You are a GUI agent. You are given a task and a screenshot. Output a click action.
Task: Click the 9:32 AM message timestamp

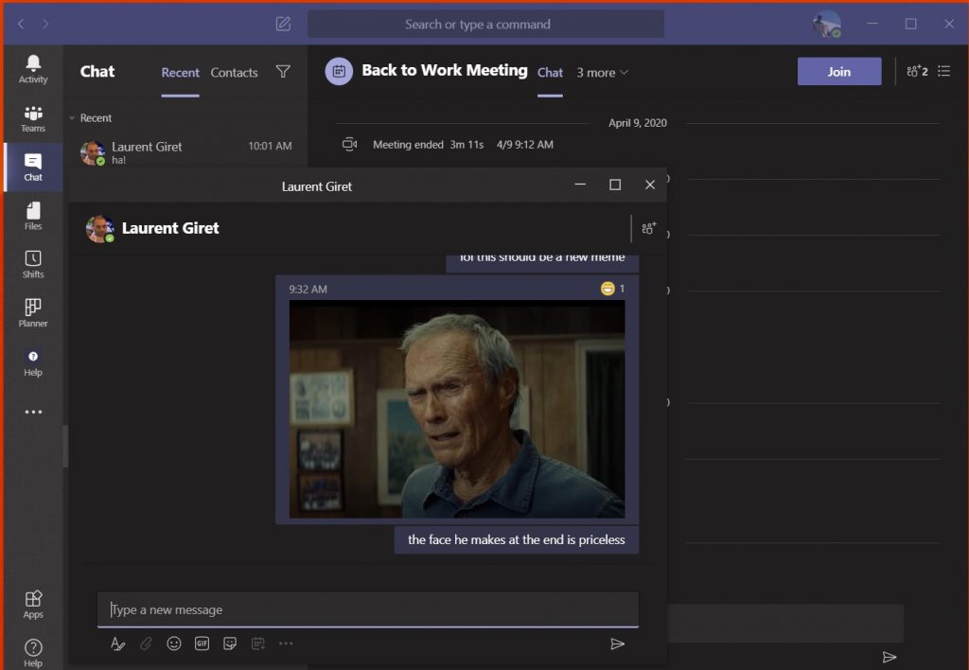(308, 290)
